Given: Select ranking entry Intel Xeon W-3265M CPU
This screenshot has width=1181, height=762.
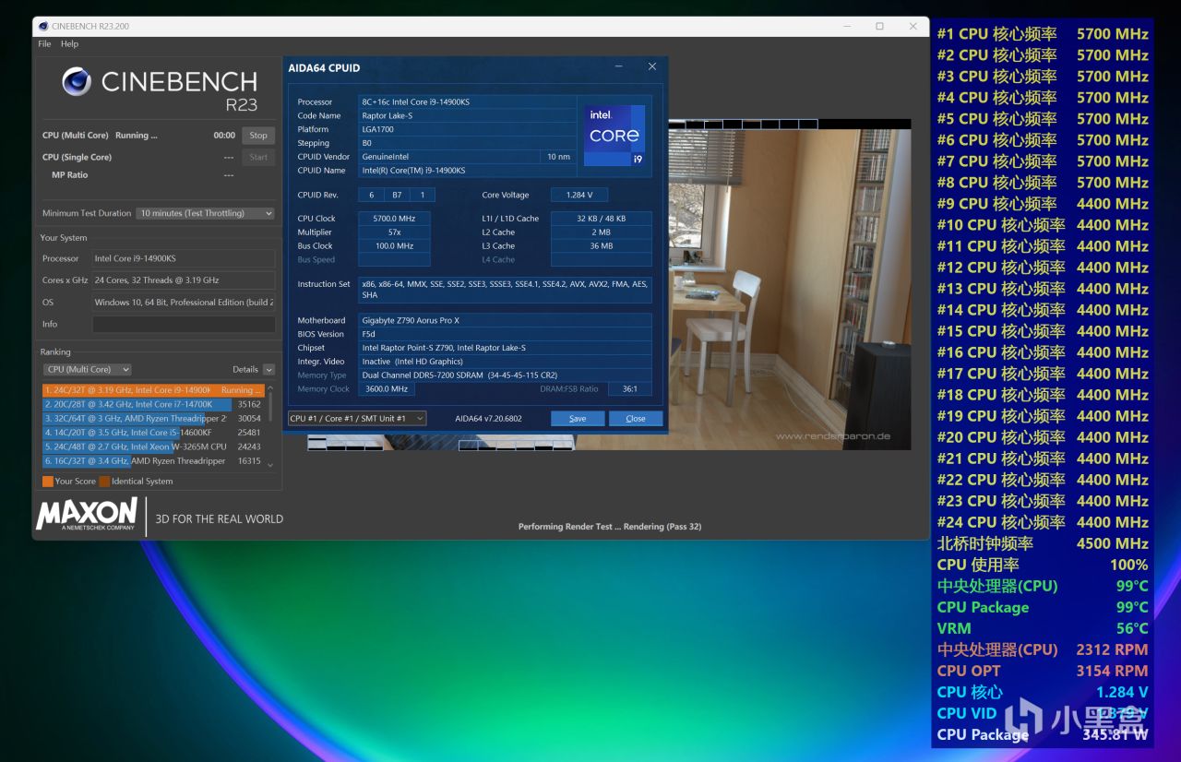Looking at the screenshot, I should [153, 446].
